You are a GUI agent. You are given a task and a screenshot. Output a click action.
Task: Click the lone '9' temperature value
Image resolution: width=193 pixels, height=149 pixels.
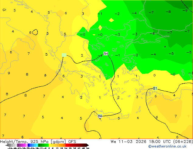coord(9,73)
